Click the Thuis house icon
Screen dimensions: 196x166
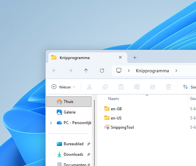(x=59, y=102)
